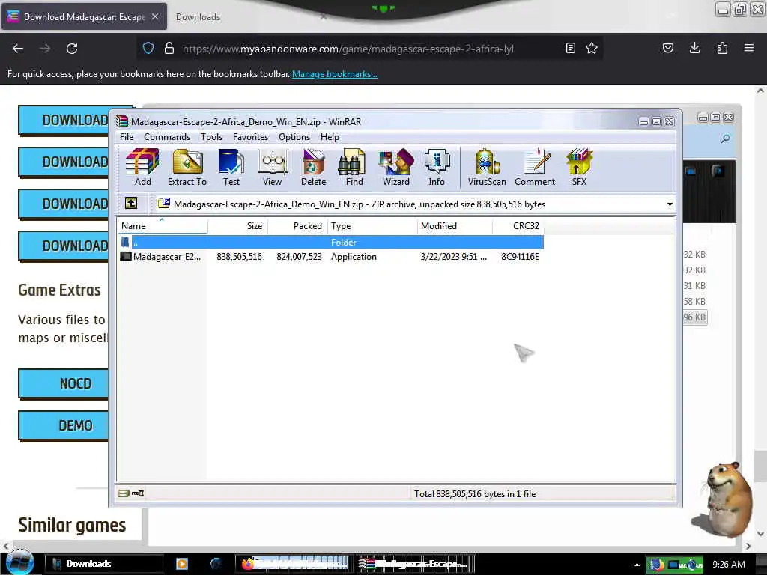The image size is (767, 575).
Task: Click the NOCD button on the webpage
Action: (x=63, y=384)
